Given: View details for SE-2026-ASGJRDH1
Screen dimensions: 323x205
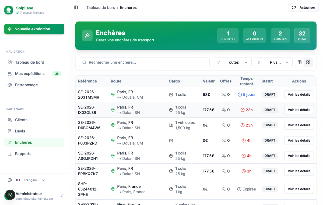Looking at the screenshot, I should 299,156.
